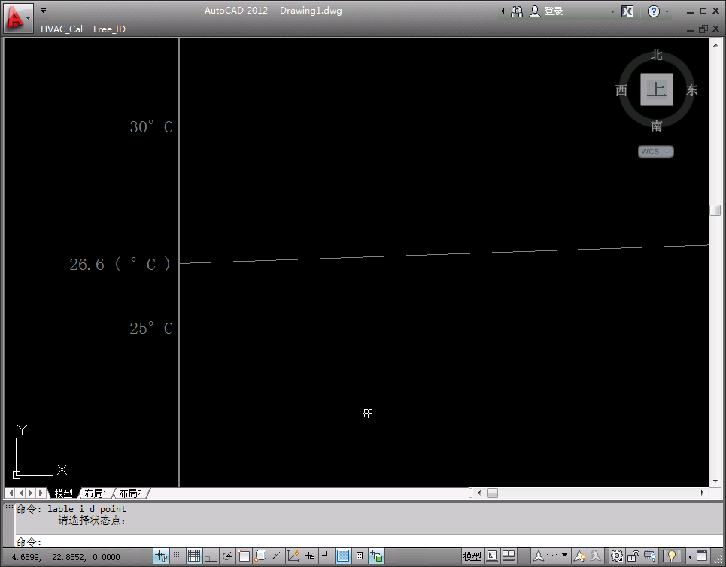Toggle toolbar lock padlock icon

pos(633,556)
